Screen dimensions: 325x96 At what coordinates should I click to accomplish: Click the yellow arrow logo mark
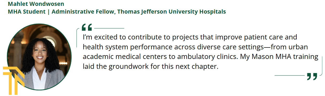point(13,80)
